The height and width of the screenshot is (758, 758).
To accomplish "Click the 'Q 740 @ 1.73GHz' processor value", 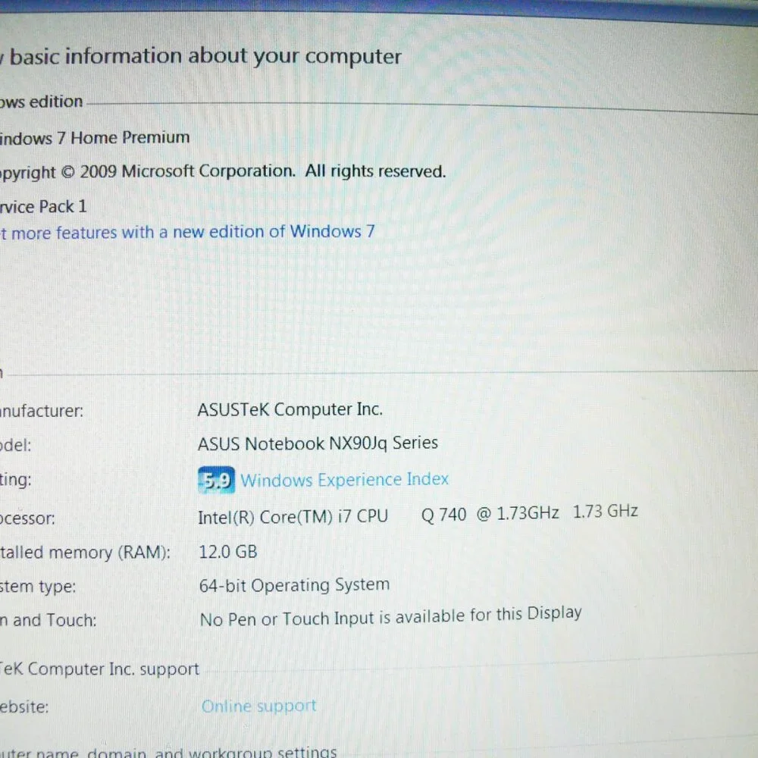I will click(490, 514).
